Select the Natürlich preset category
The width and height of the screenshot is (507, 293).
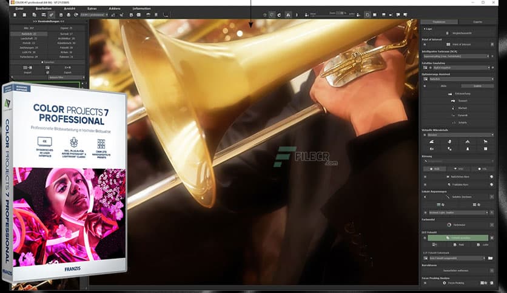29,33
